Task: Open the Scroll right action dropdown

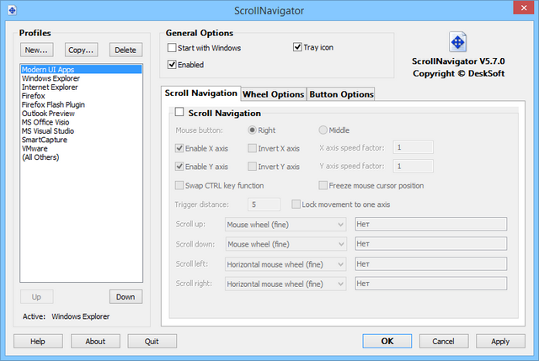Action: pyautogui.click(x=286, y=284)
